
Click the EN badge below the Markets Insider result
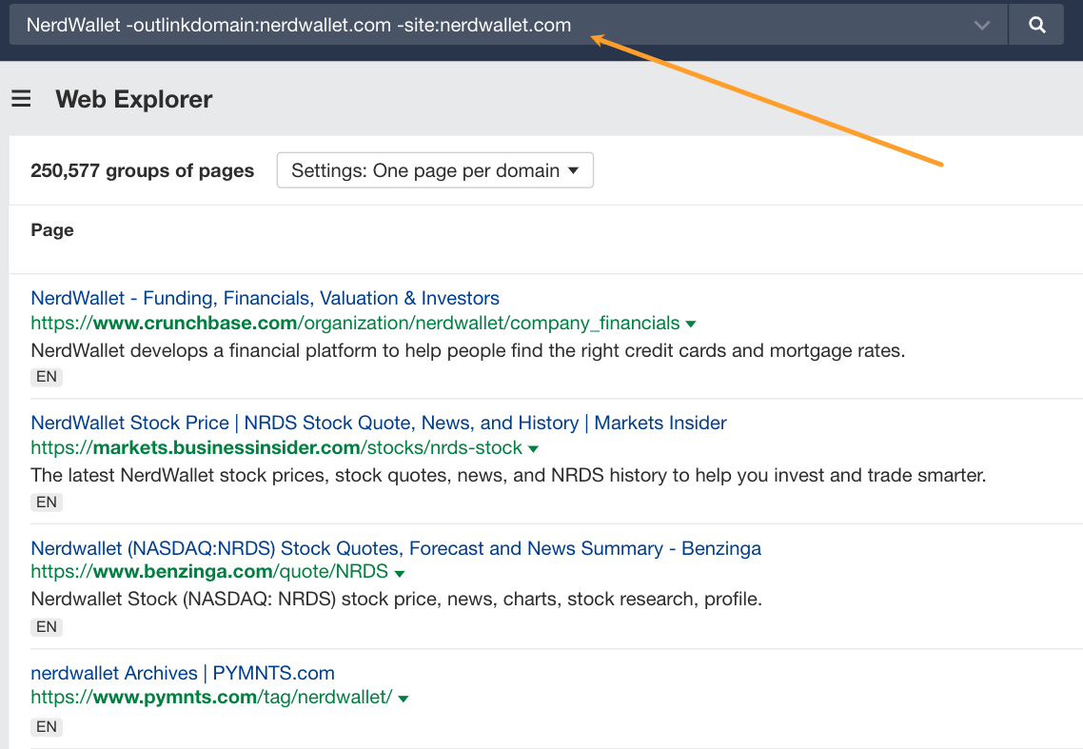[47, 502]
